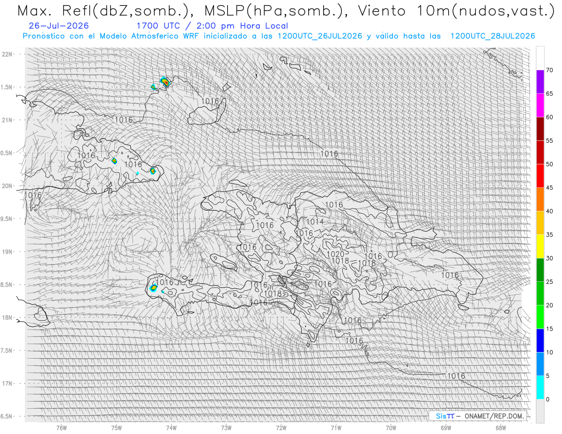Click the storm cell at eastern Cuba's tip
562x434 pixels.
click(153, 170)
